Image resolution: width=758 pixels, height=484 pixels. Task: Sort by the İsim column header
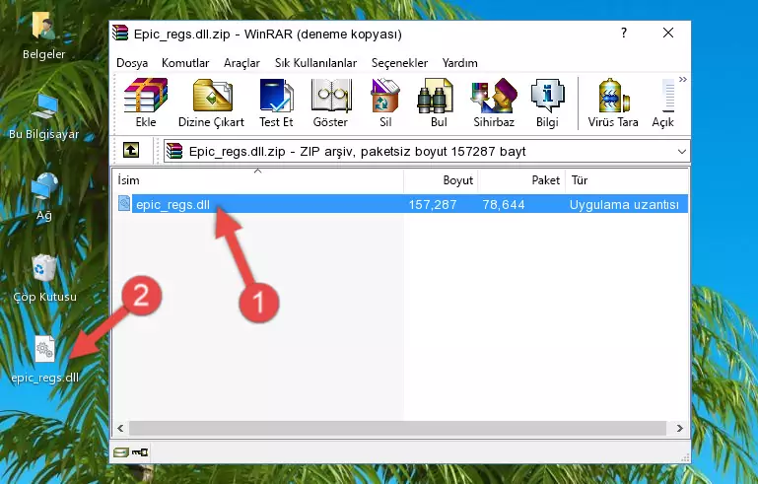[258, 180]
